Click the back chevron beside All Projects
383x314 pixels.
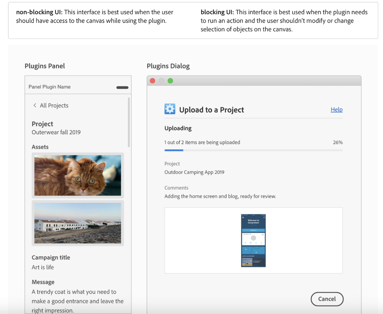tap(35, 105)
